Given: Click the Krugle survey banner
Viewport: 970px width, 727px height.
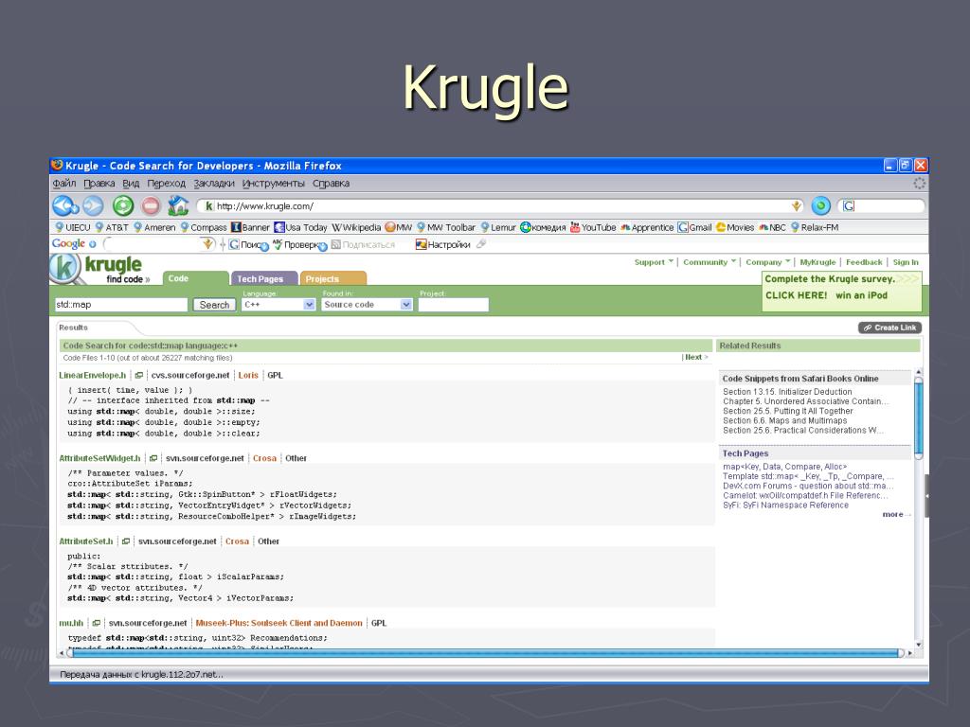Looking at the screenshot, I should 841,292.
